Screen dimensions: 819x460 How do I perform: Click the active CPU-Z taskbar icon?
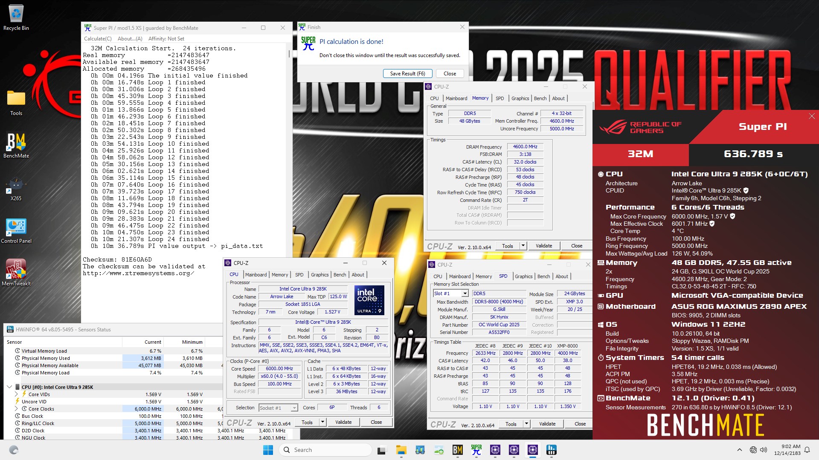pyautogui.click(x=533, y=450)
